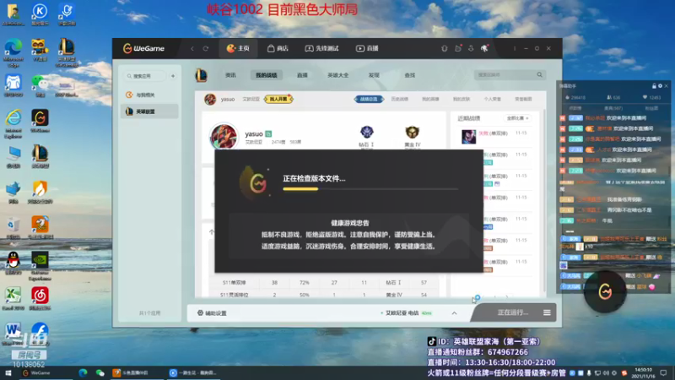
Task: Open Edge from the taskbar
Action: click(x=83, y=372)
